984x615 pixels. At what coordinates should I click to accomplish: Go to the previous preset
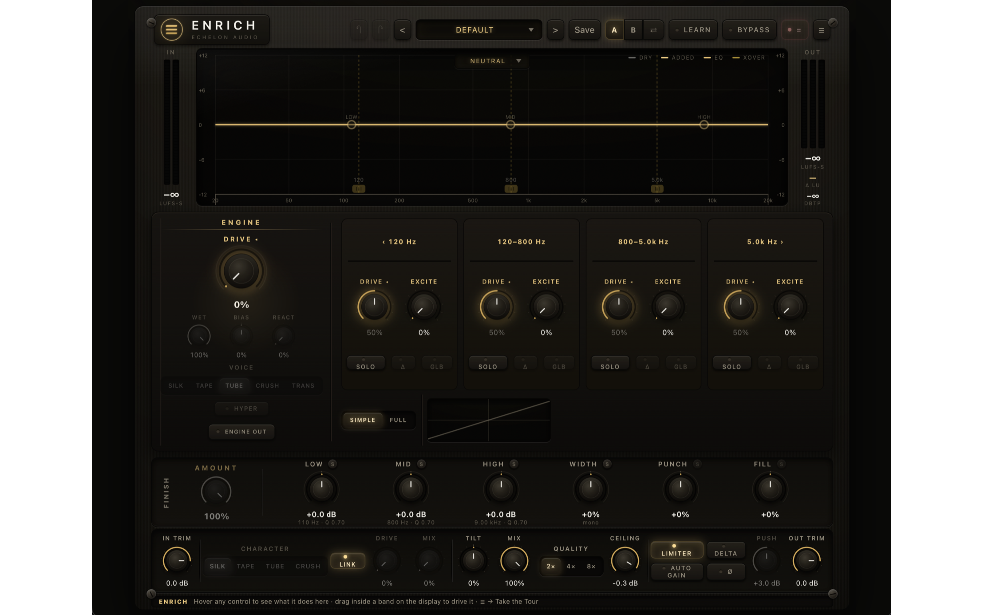(x=402, y=30)
